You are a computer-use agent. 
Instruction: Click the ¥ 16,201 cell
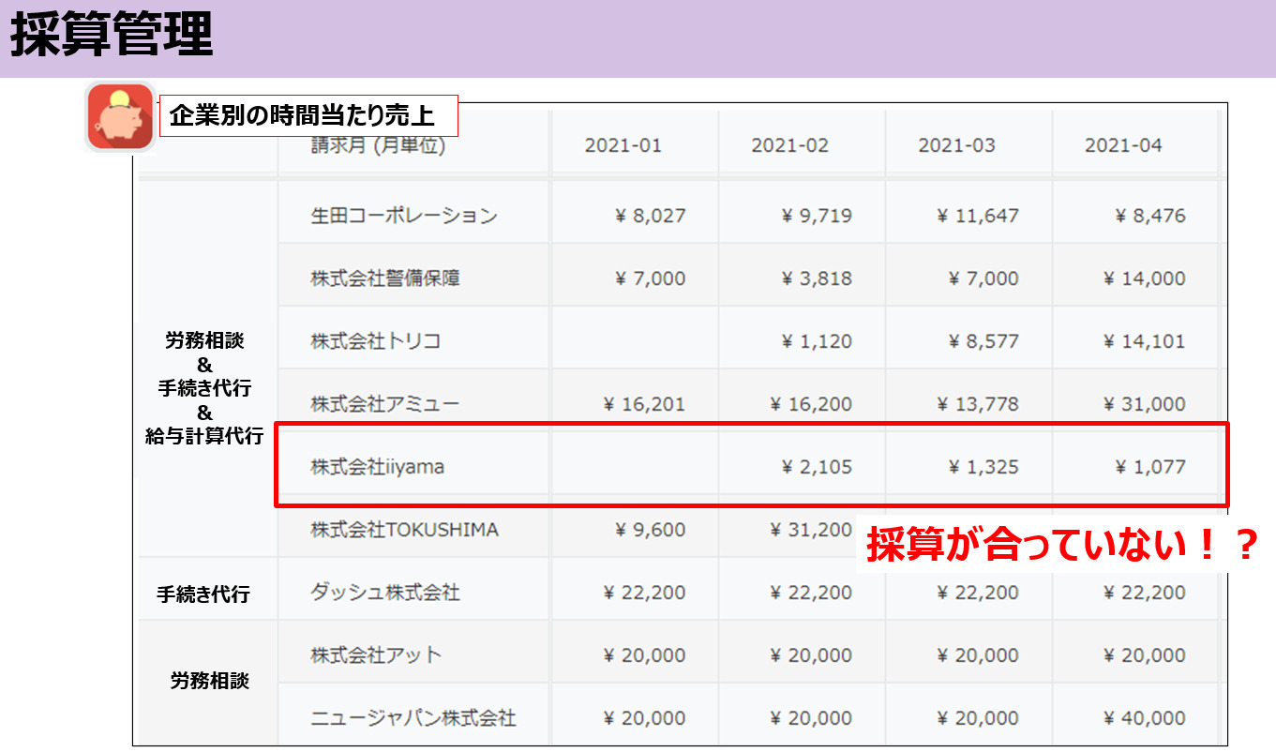(x=645, y=404)
